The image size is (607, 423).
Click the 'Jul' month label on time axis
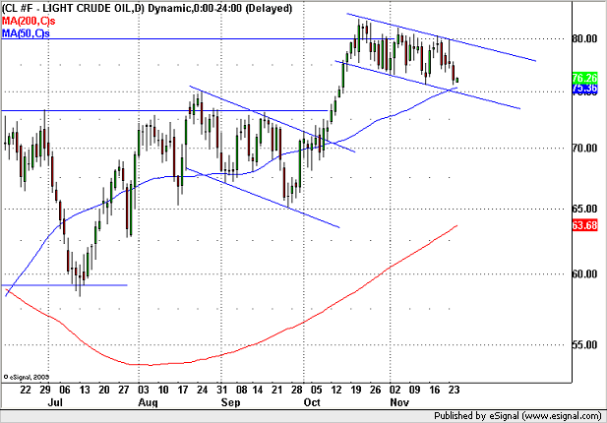[x=55, y=402]
